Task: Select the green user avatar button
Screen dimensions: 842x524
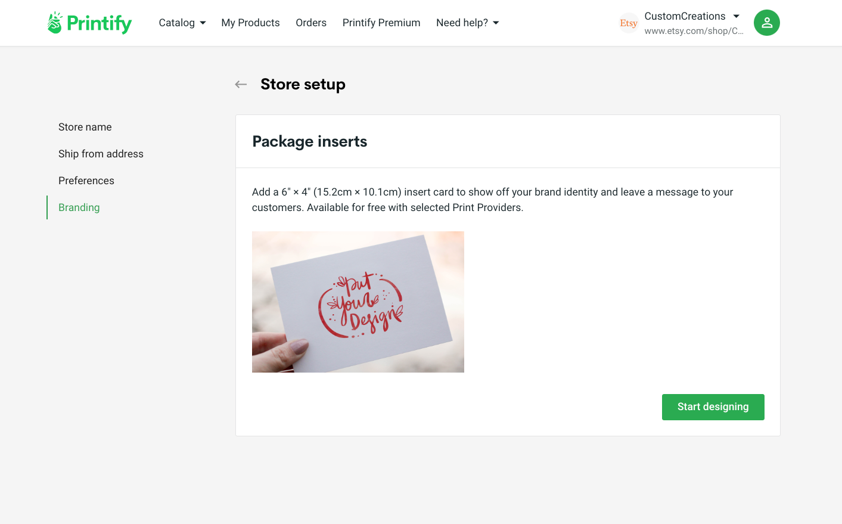Action: (766, 23)
